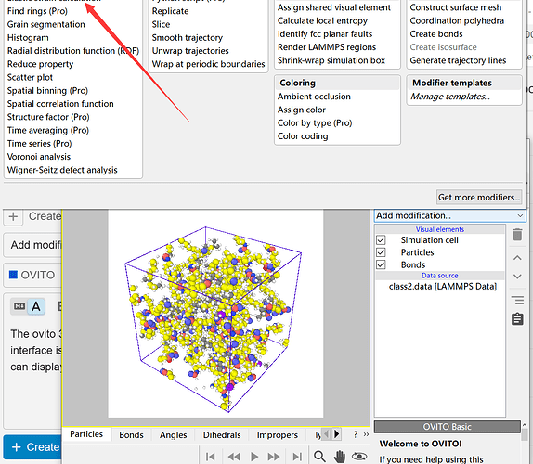
Task: Activate the orbit camera eye tool
Action: click(359, 457)
